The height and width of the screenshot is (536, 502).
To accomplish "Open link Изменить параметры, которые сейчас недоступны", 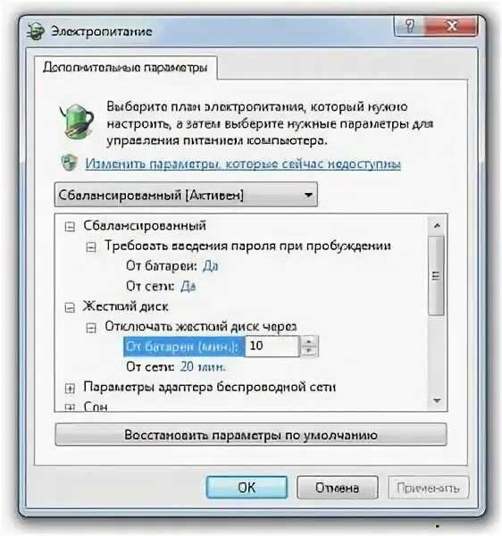I will coord(243,164).
